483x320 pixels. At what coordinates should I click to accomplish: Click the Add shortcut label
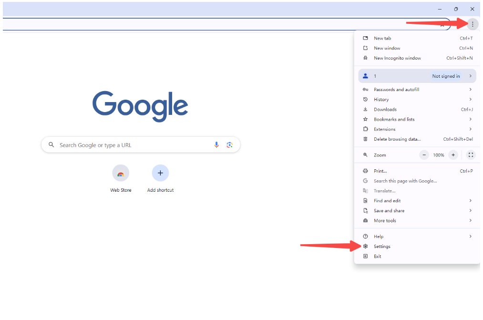[160, 190]
